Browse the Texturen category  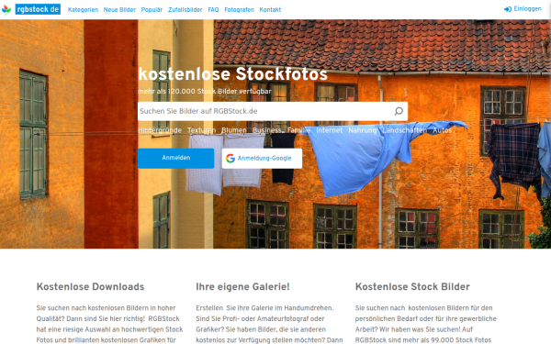tap(201, 130)
